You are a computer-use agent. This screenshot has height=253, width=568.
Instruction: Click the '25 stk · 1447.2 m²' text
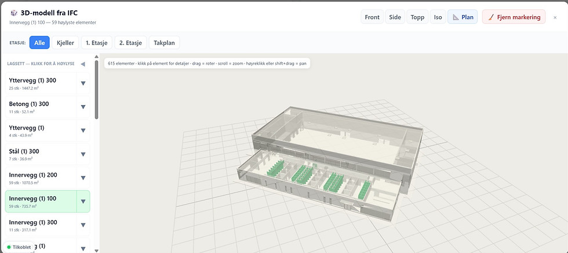(x=23, y=88)
